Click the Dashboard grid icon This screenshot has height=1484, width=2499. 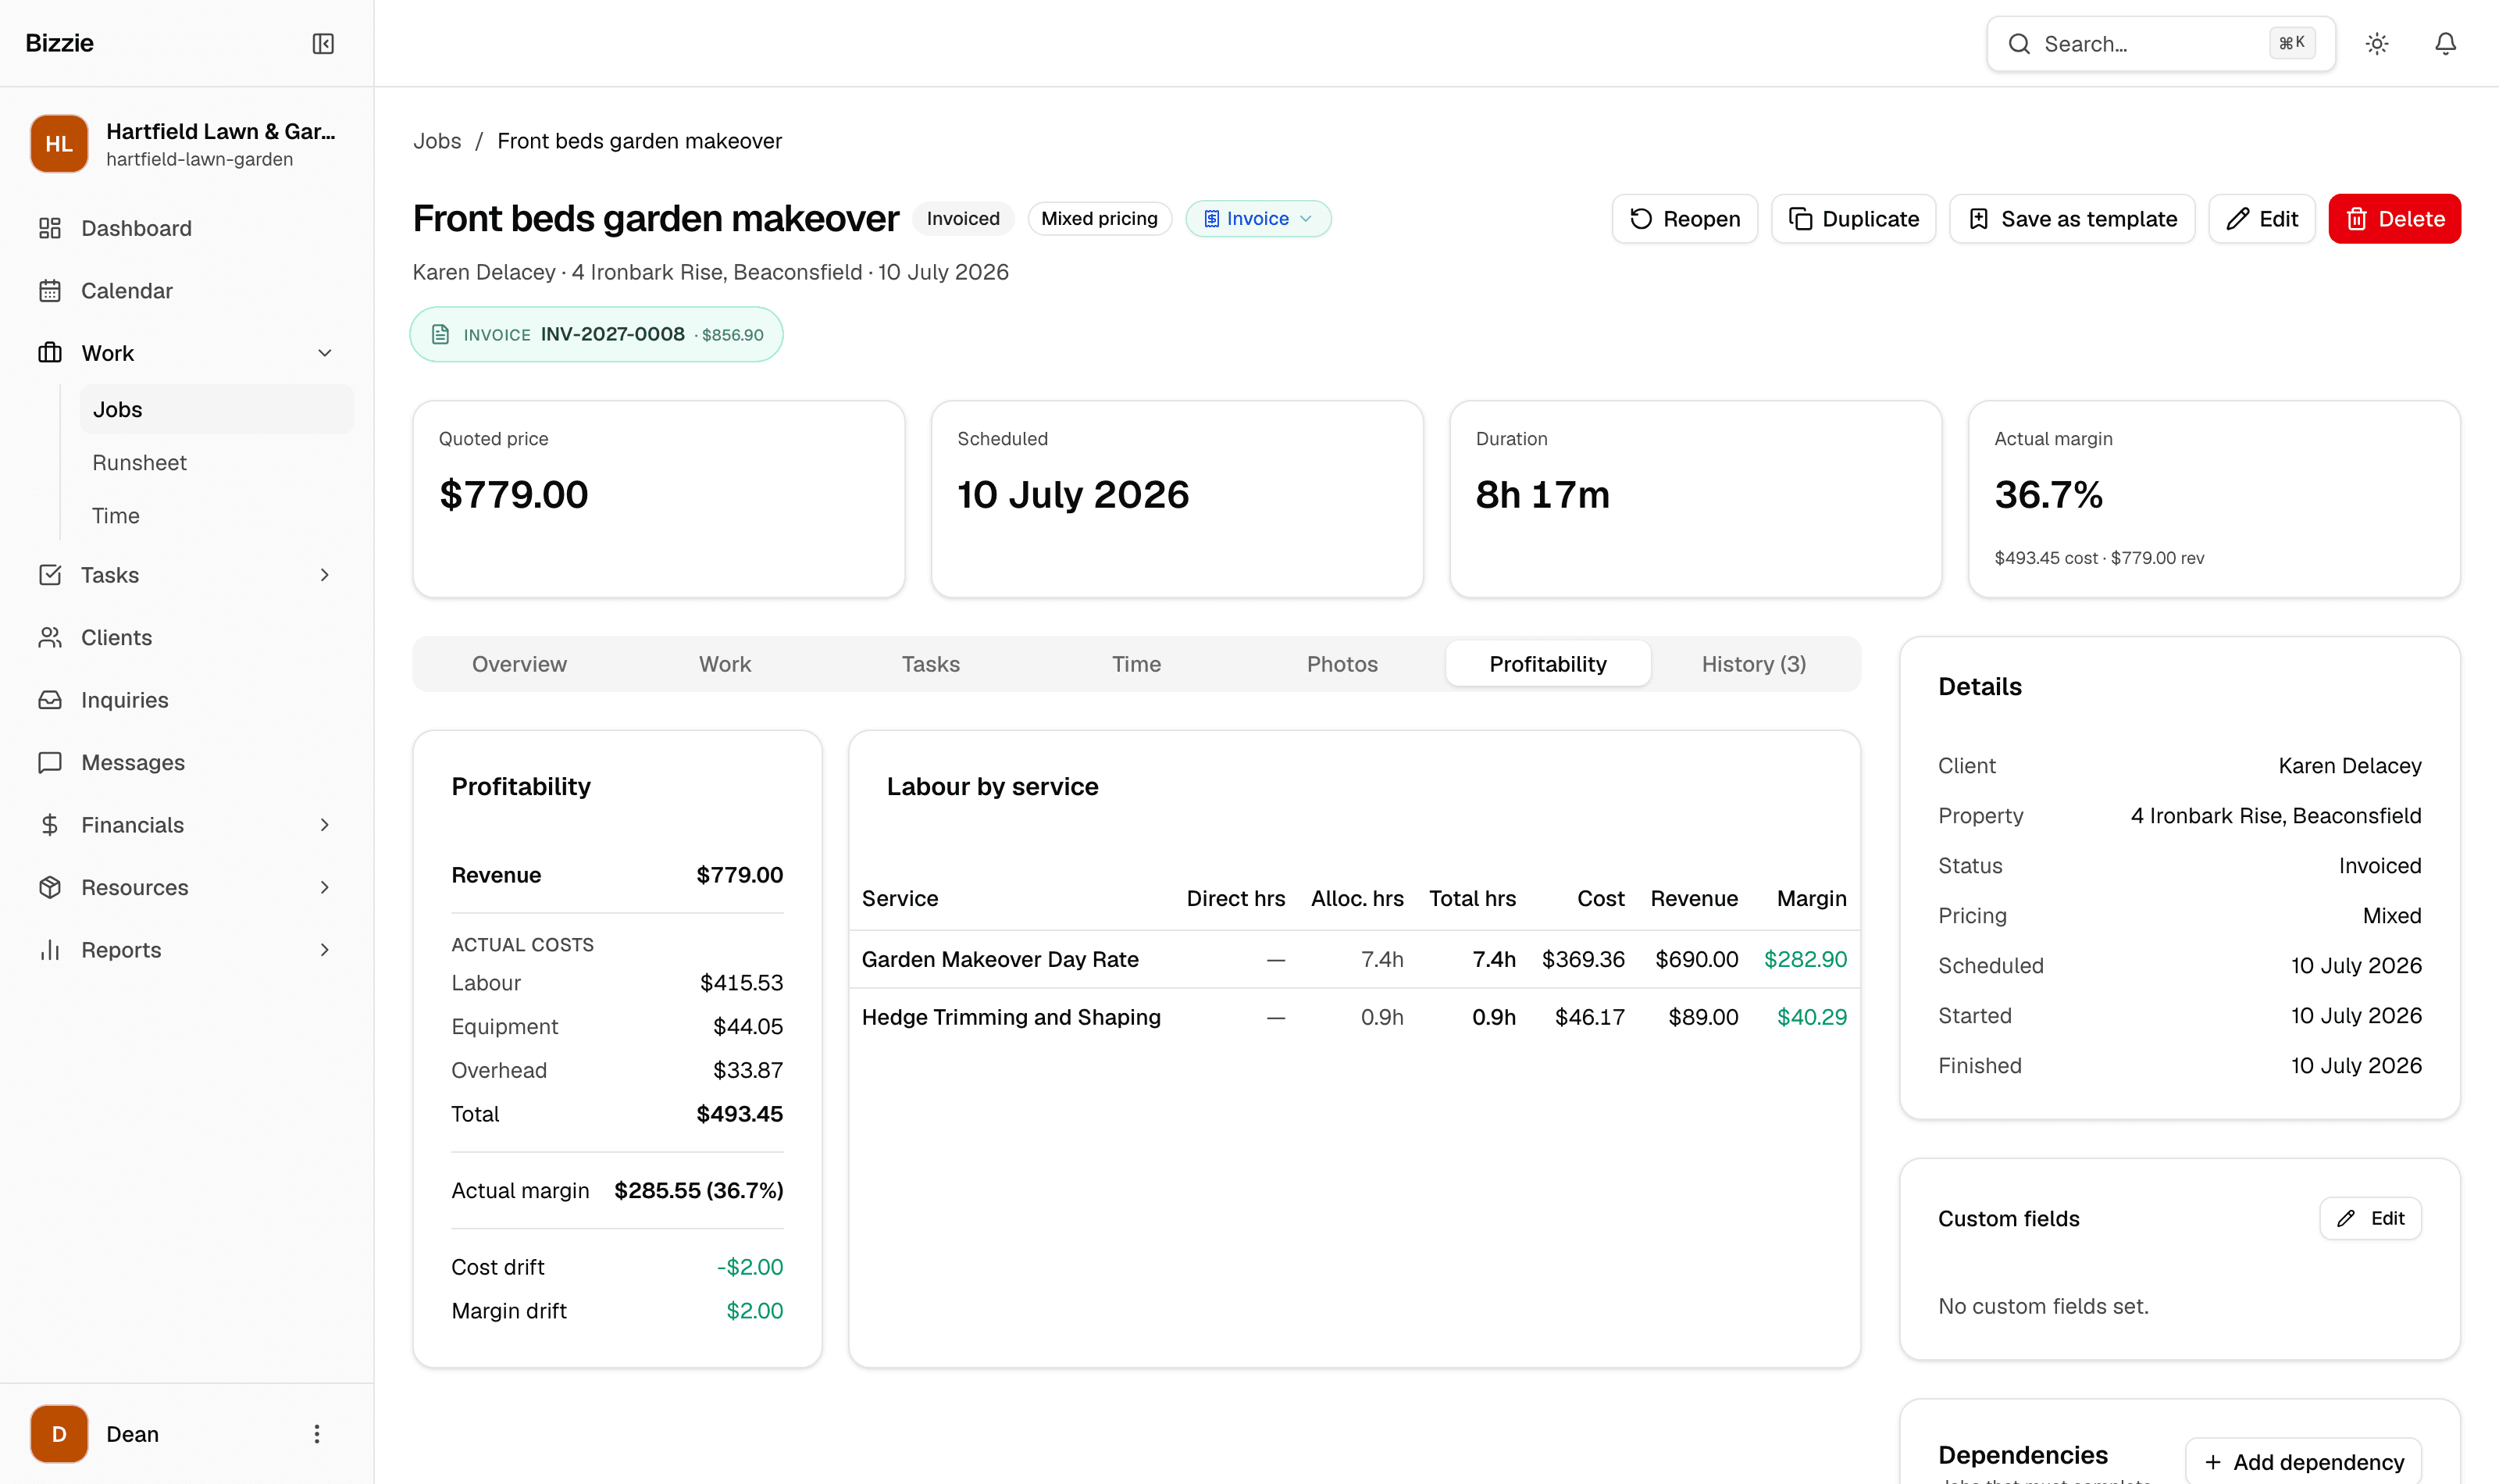point(50,228)
